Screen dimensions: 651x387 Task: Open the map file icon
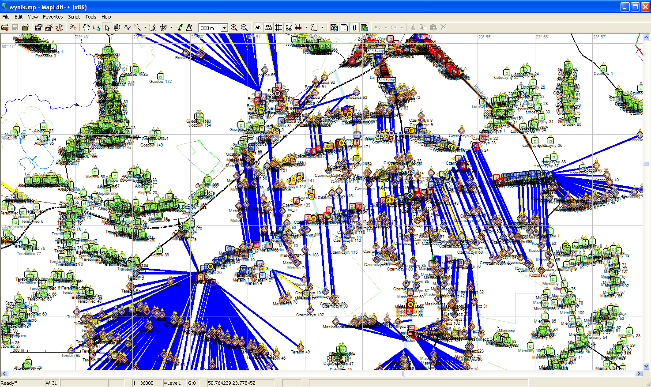pyautogui.click(x=5, y=27)
